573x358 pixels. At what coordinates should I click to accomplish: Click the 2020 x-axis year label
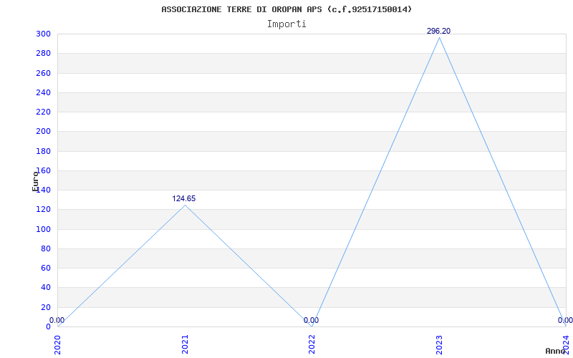(58, 344)
